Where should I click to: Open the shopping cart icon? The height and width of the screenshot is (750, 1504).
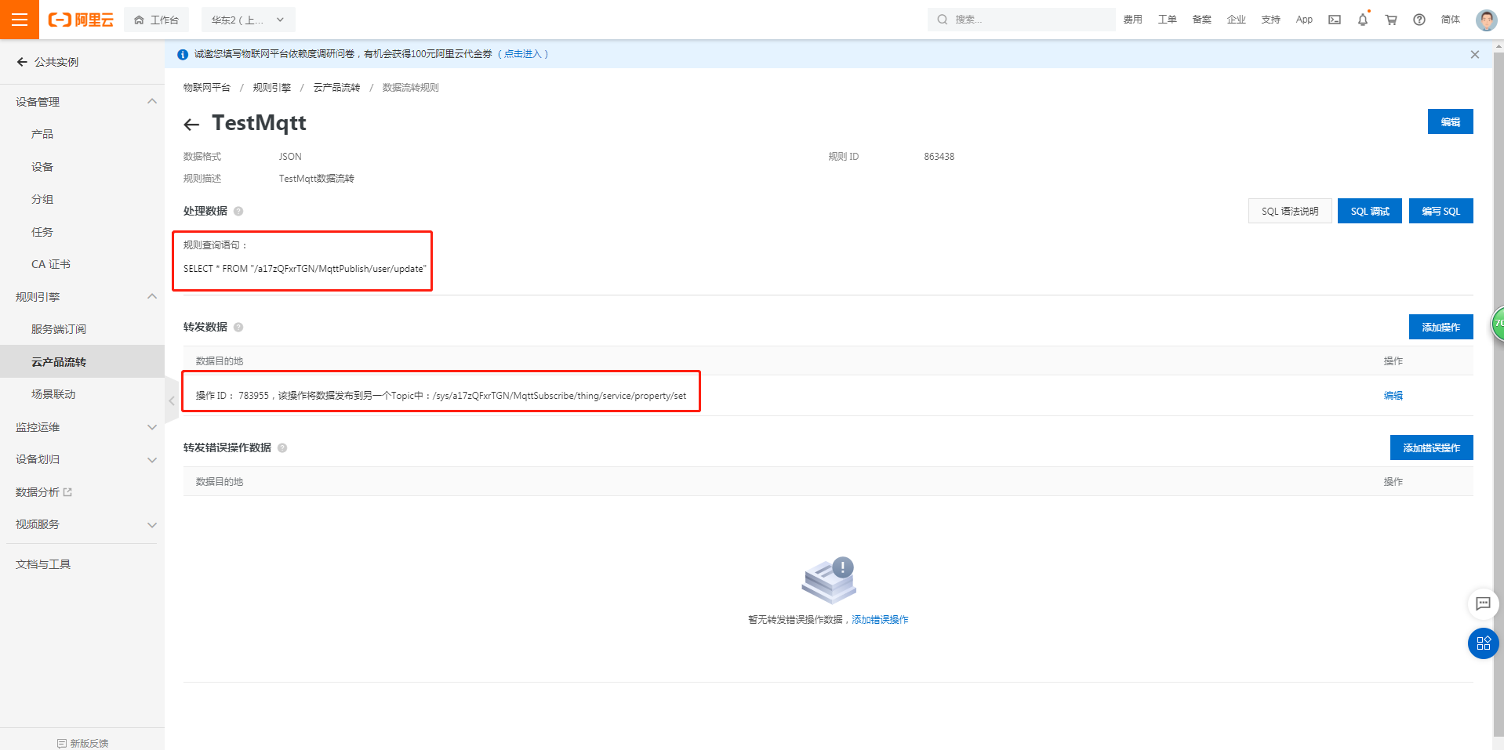pyautogui.click(x=1391, y=20)
